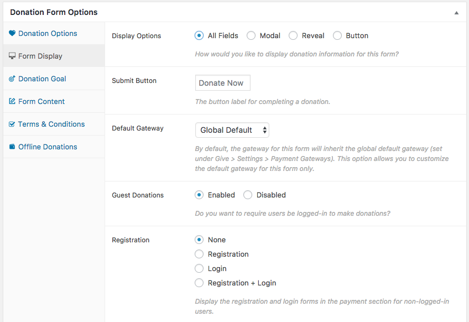This screenshot has height=322, width=469.
Task: Switch to the Form Content tab
Action: (x=41, y=101)
